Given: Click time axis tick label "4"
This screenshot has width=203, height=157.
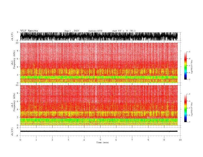Looking at the screenshot, I should pos(84,140).
